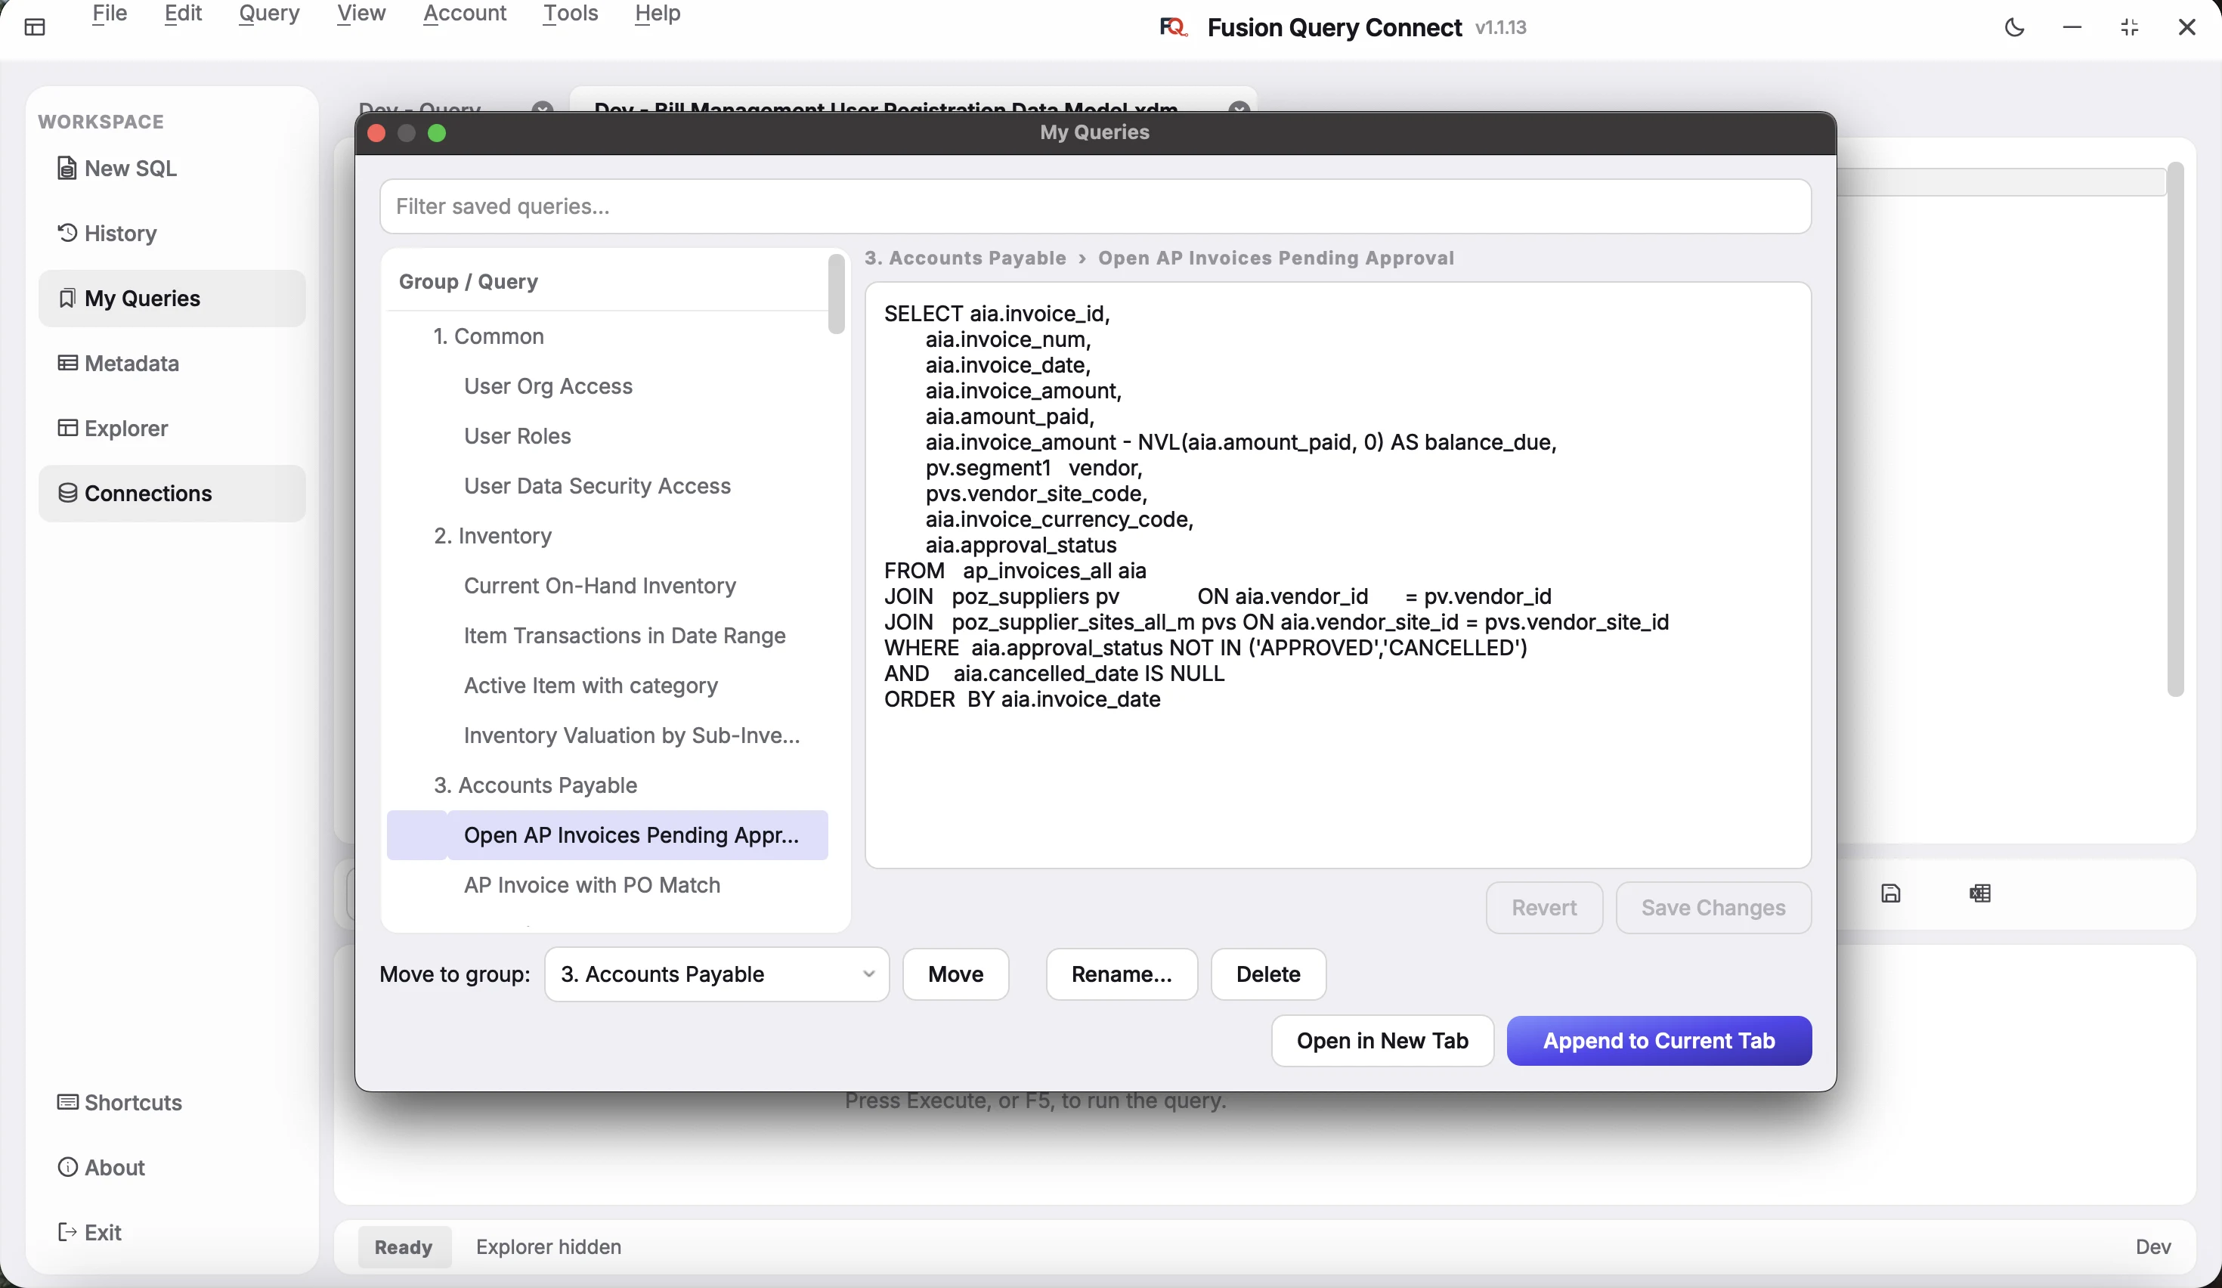This screenshot has width=2222, height=1288.
Task: Open the Connections sidebar item
Action: tap(172, 493)
